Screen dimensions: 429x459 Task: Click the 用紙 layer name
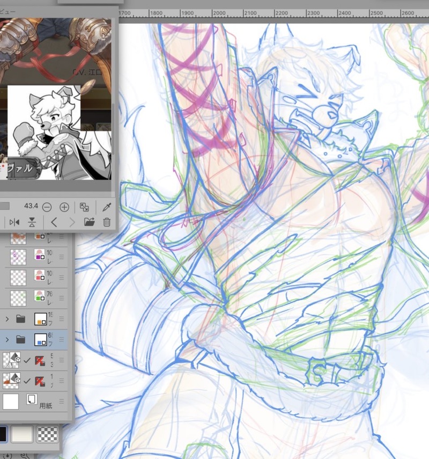tap(46, 405)
